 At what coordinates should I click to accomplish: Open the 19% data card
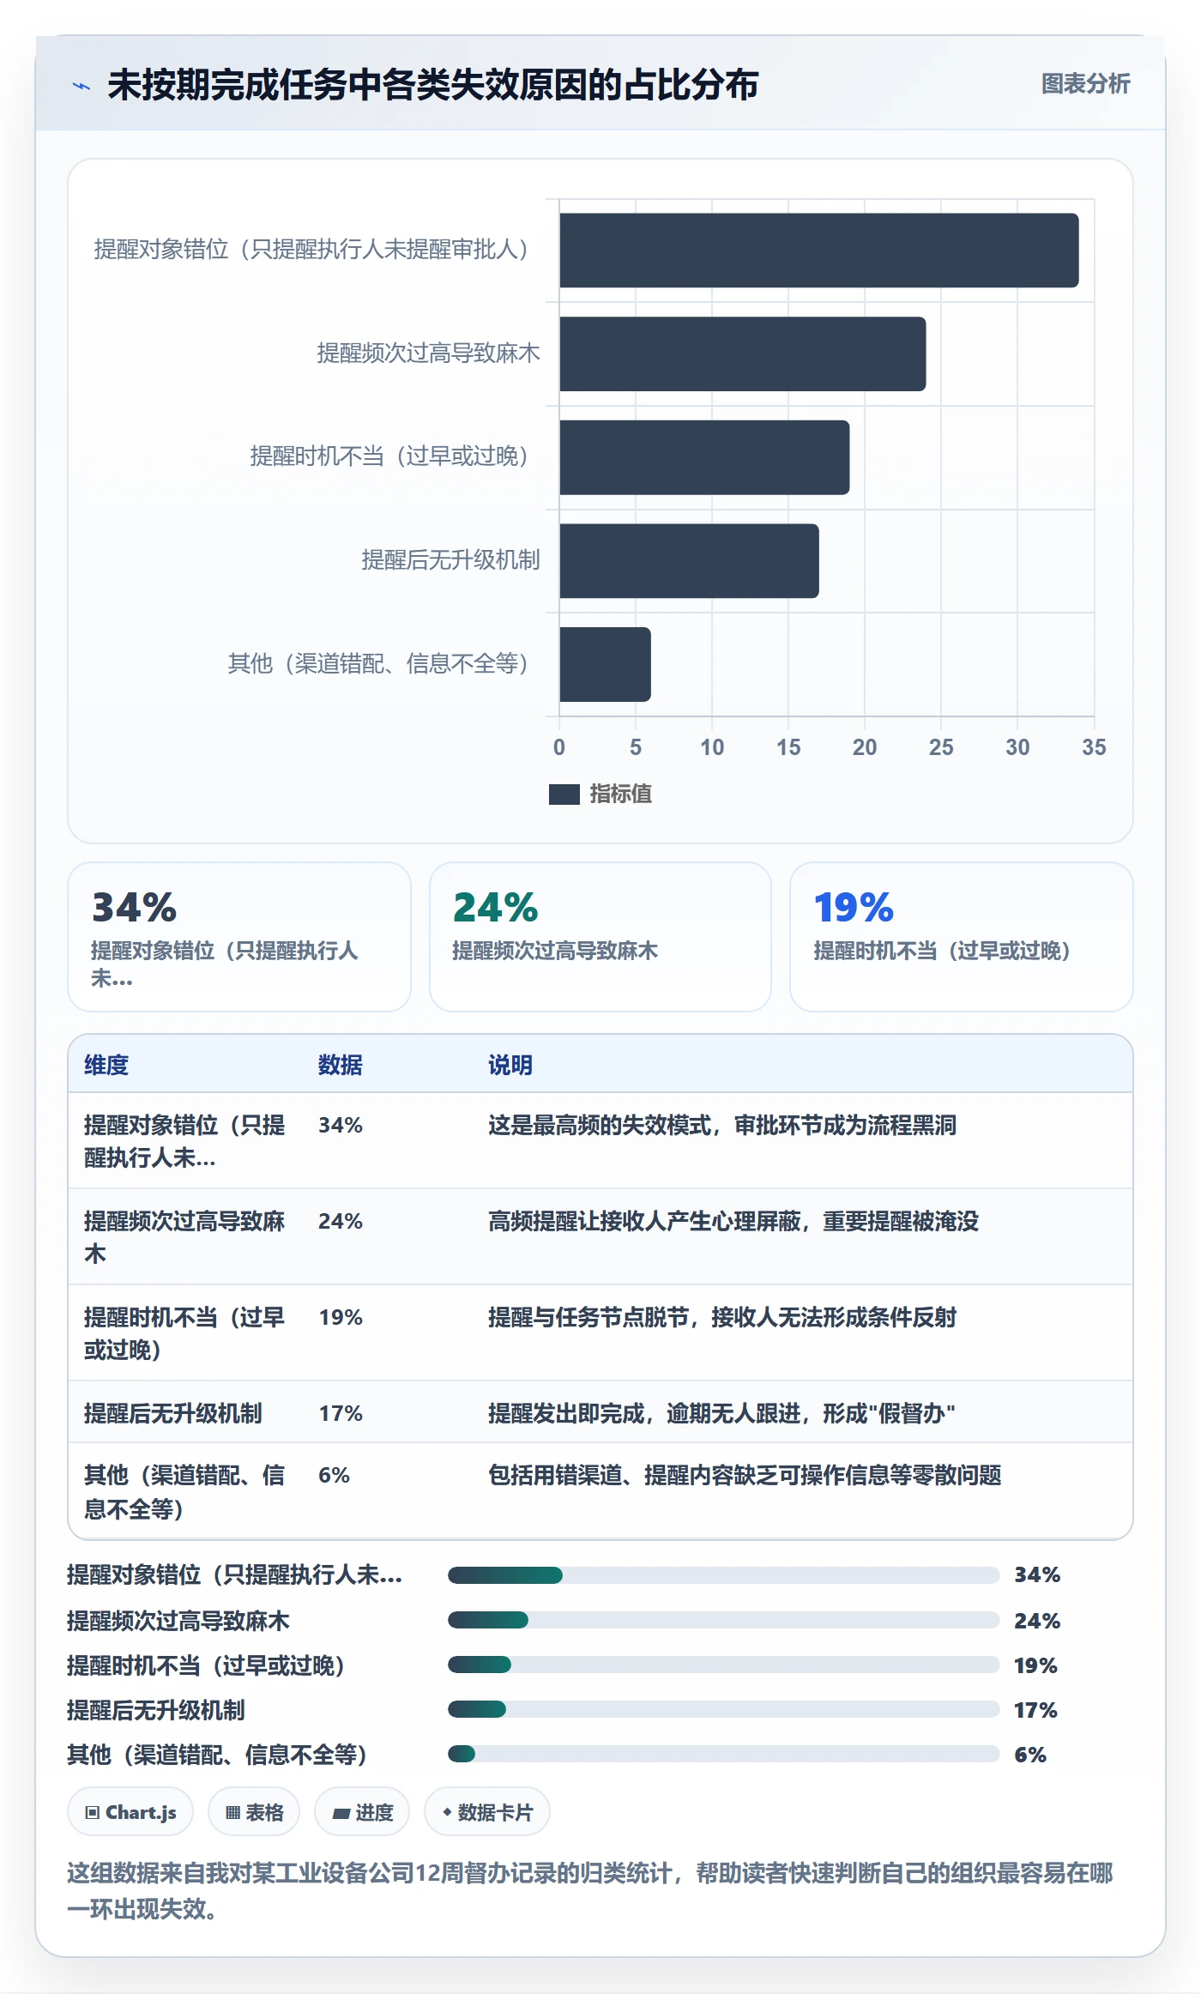tap(961, 937)
